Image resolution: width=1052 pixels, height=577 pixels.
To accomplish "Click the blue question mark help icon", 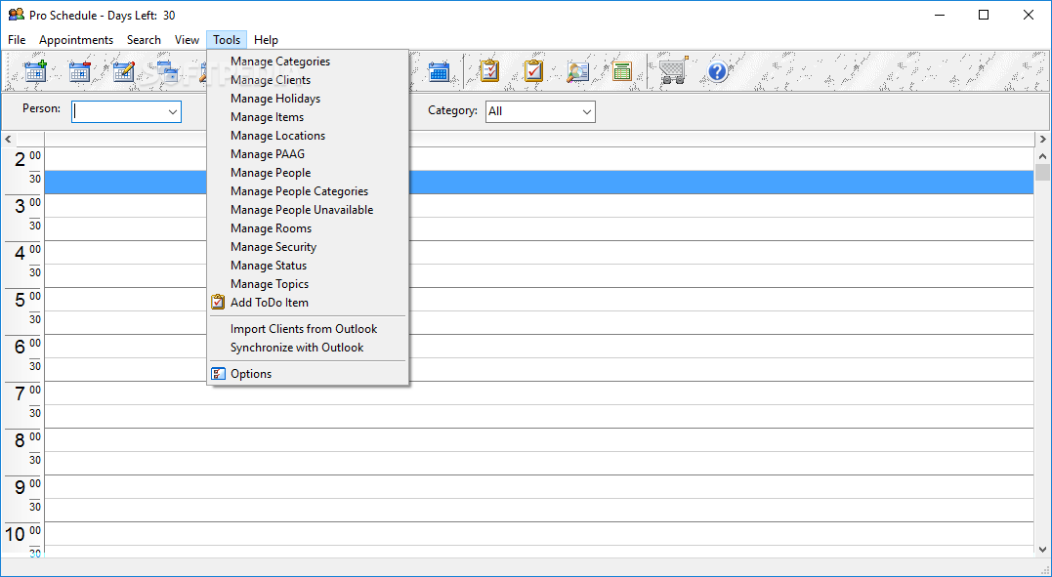I will (x=717, y=71).
